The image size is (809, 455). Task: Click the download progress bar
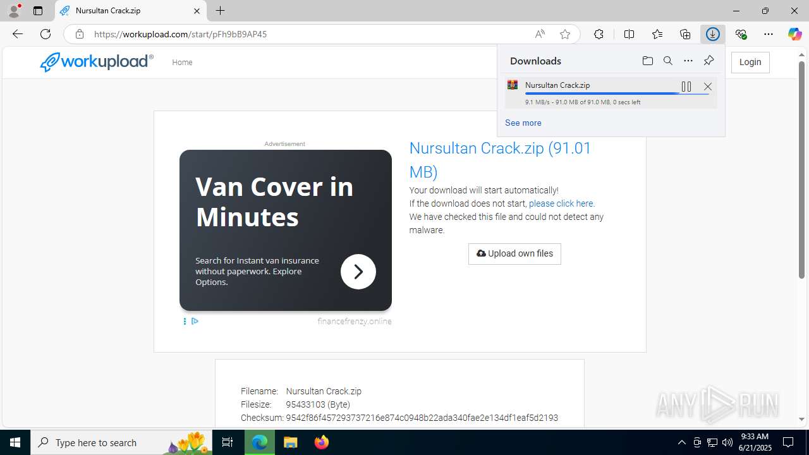click(617, 94)
